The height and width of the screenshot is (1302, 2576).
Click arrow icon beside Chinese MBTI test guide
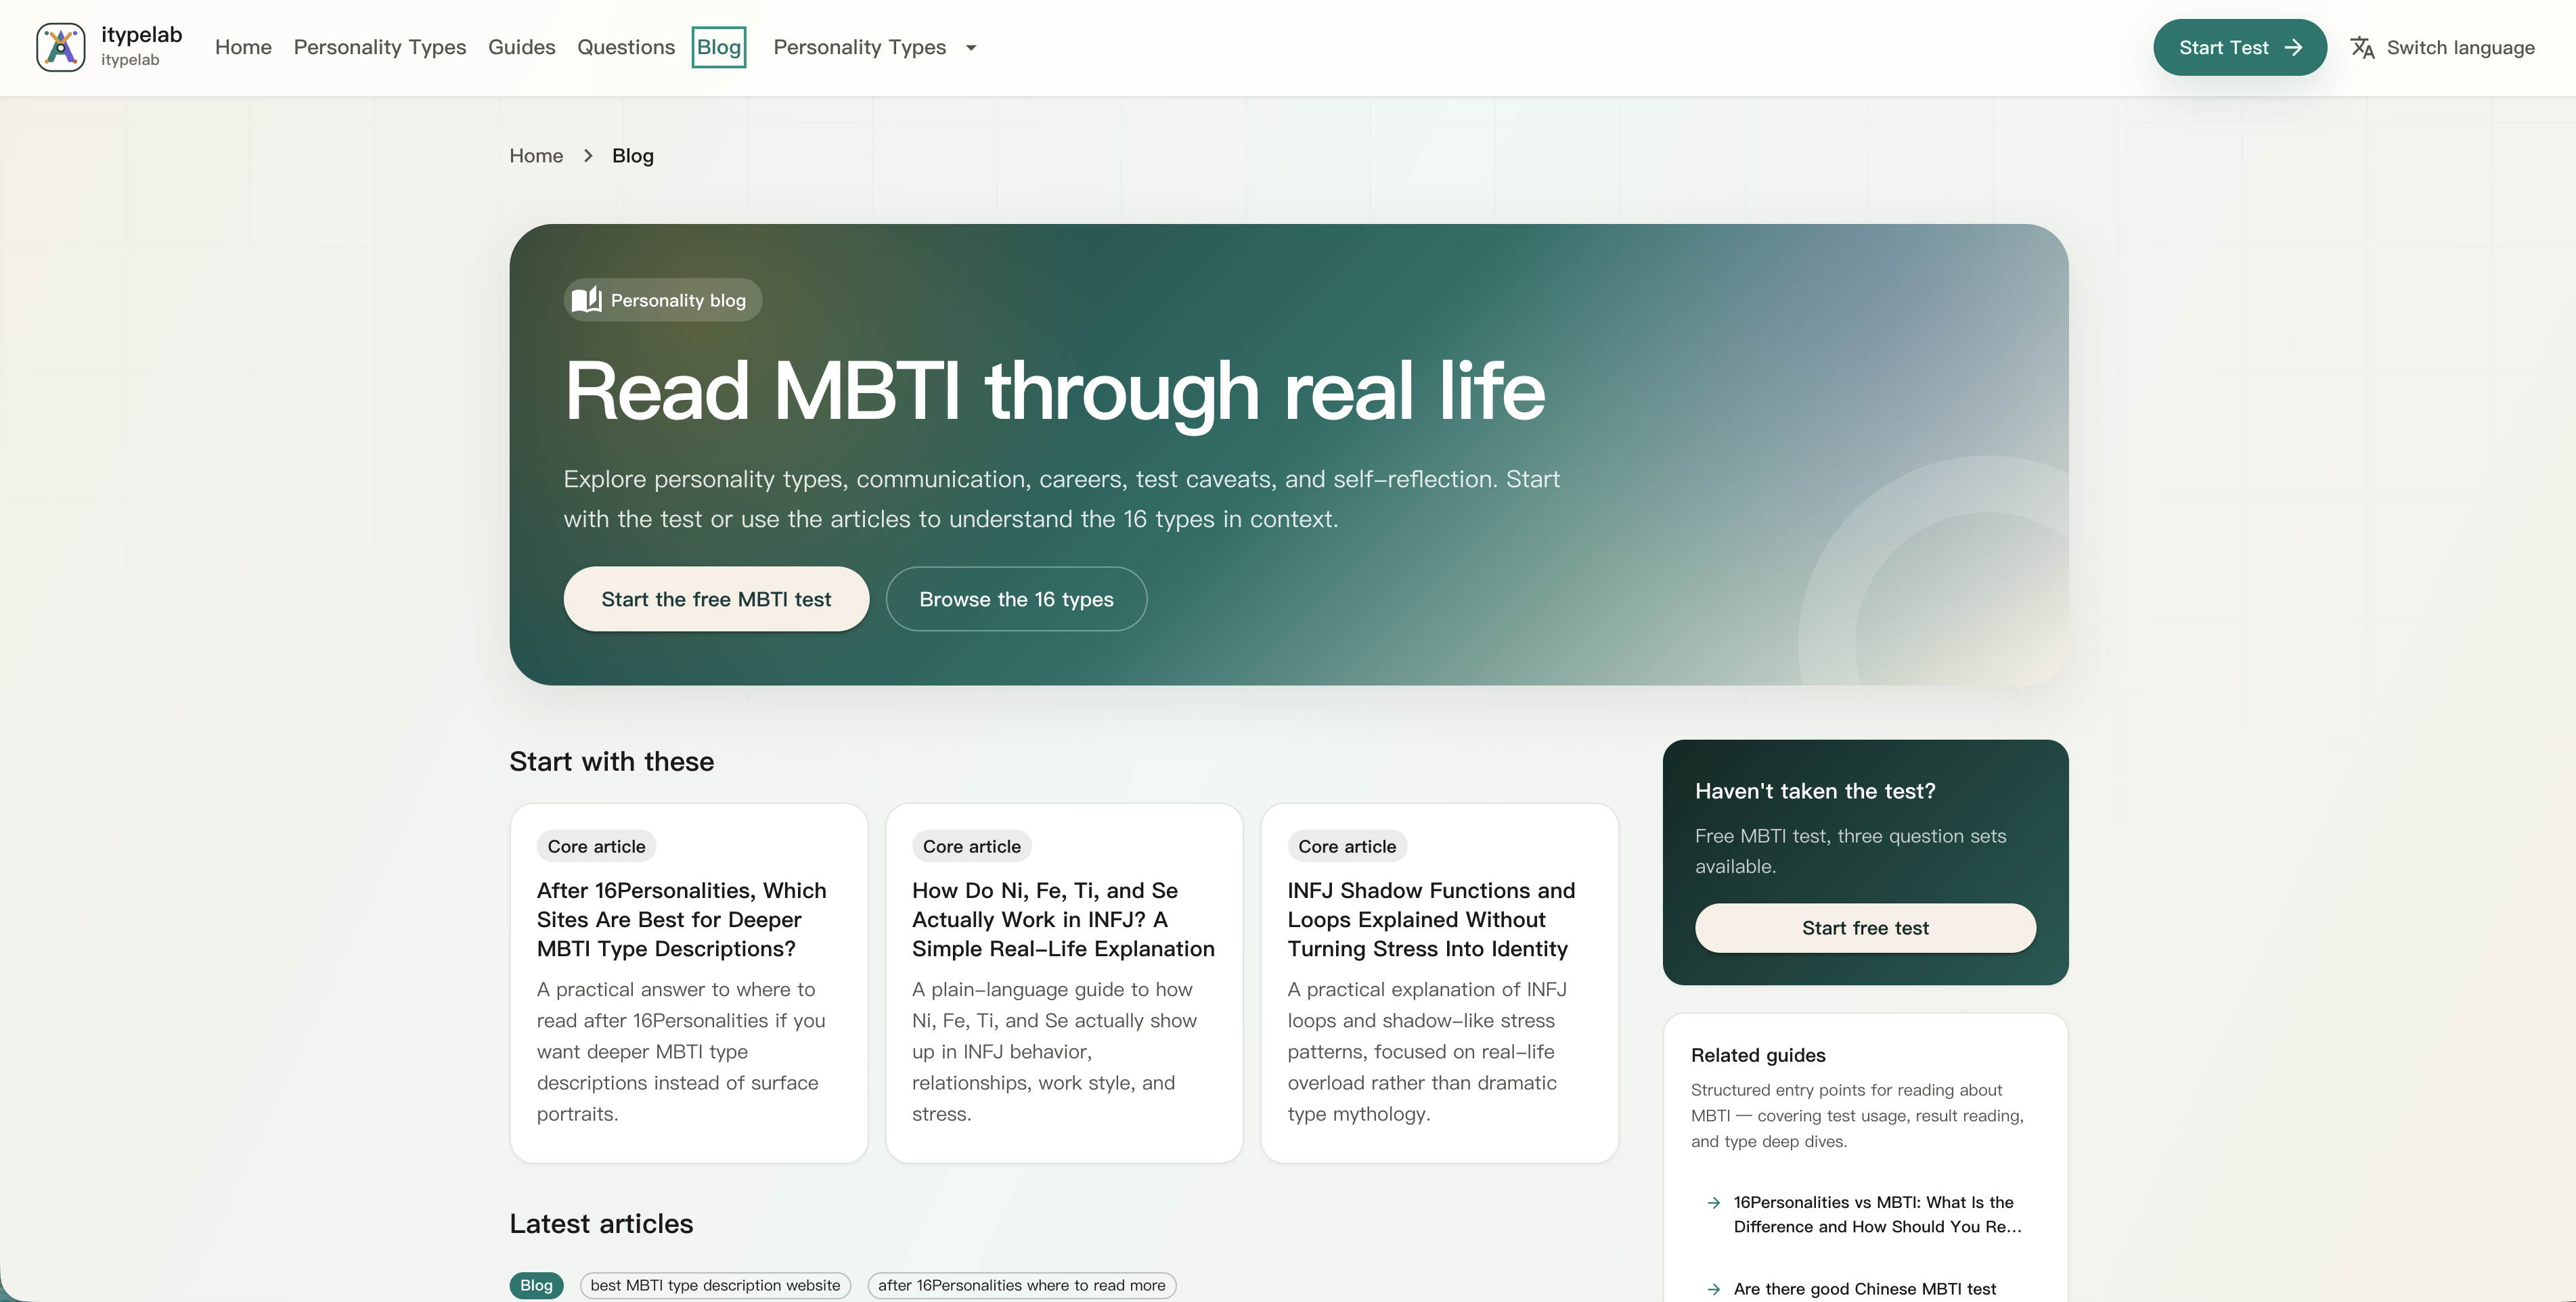(x=1713, y=1290)
